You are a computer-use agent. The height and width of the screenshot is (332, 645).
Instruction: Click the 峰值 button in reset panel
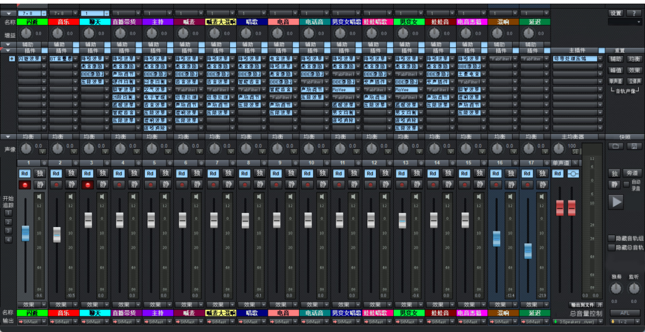pyautogui.click(x=615, y=70)
